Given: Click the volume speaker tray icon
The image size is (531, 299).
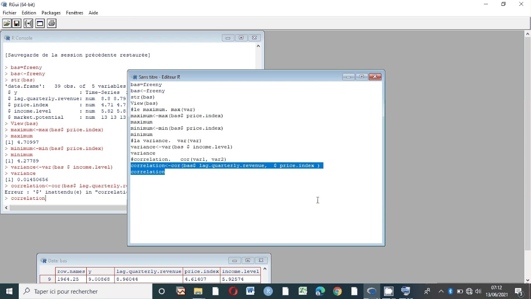Looking at the screenshot, I should pyautogui.click(x=478, y=292).
